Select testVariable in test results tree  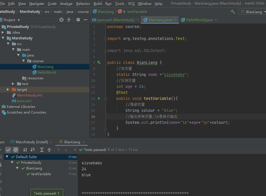[41, 174]
